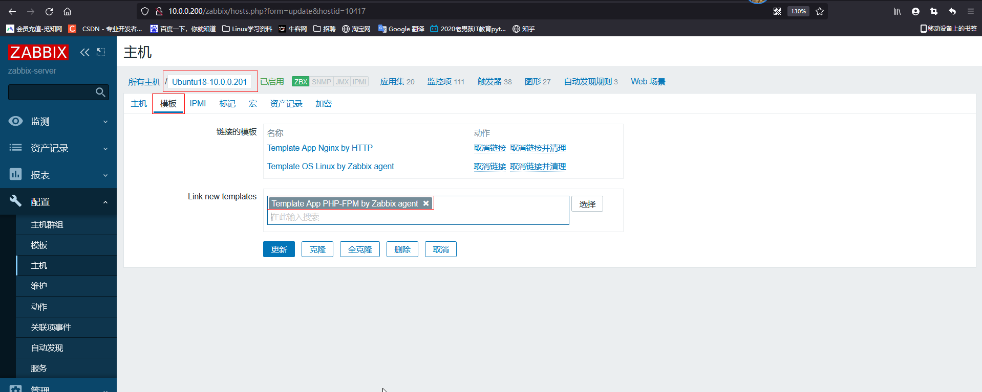Switch to 宏 tab
The image size is (982, 392).
[x=253, y=104]
